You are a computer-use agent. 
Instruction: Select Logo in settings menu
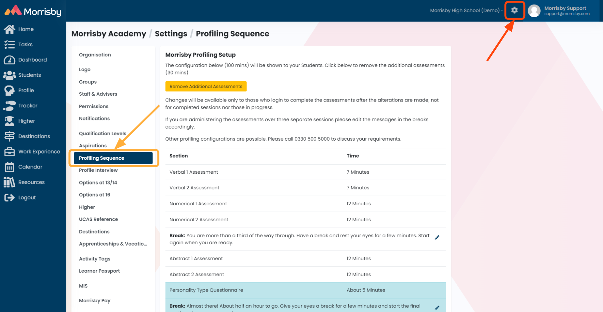85,69
